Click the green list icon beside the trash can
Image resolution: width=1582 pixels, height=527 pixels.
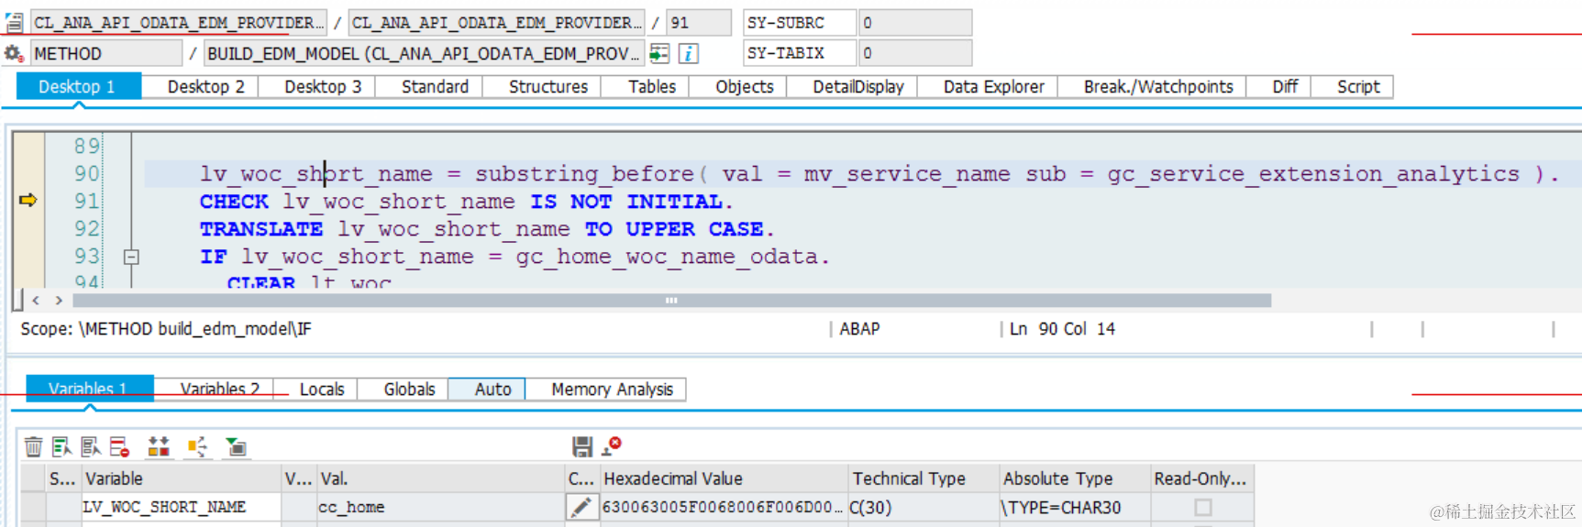pyautogui.click(x=61, y=446)
